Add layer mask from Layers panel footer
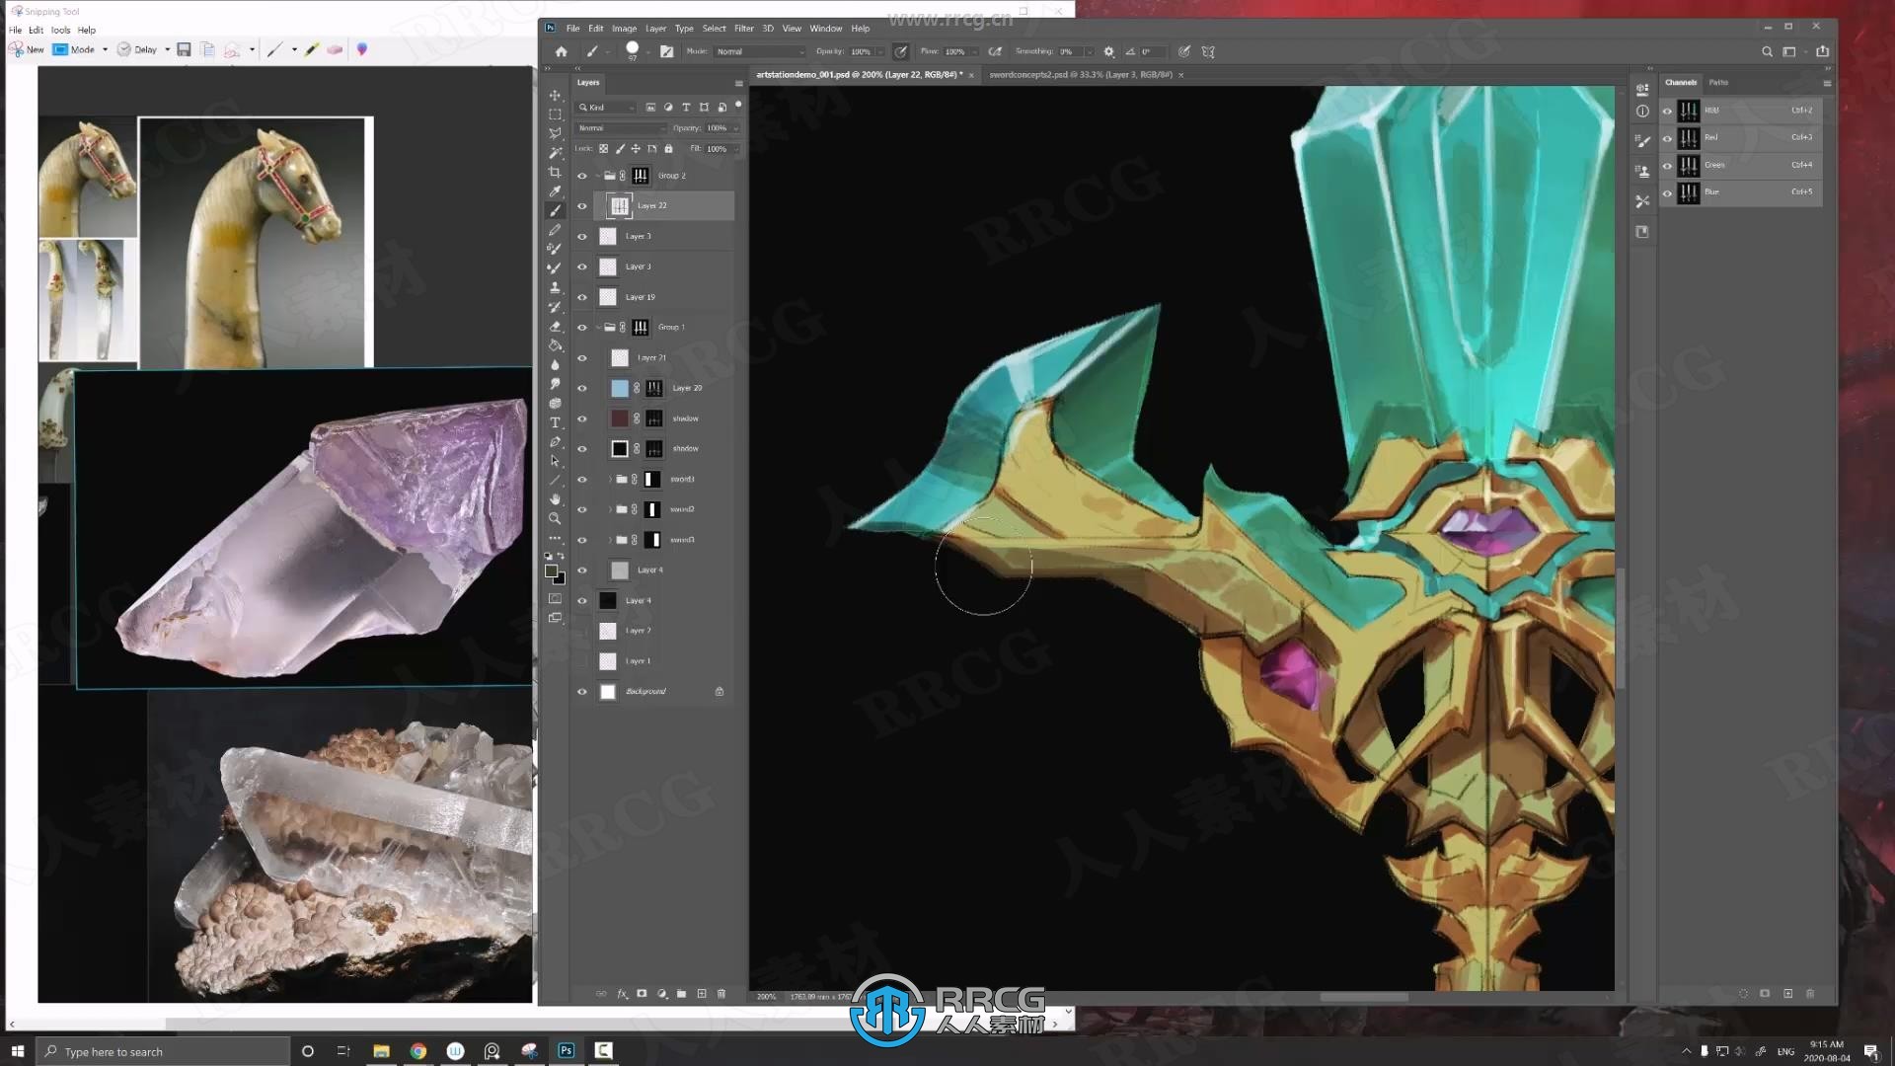Viewport: 1895px width, 1066px height. coord(642,994)
